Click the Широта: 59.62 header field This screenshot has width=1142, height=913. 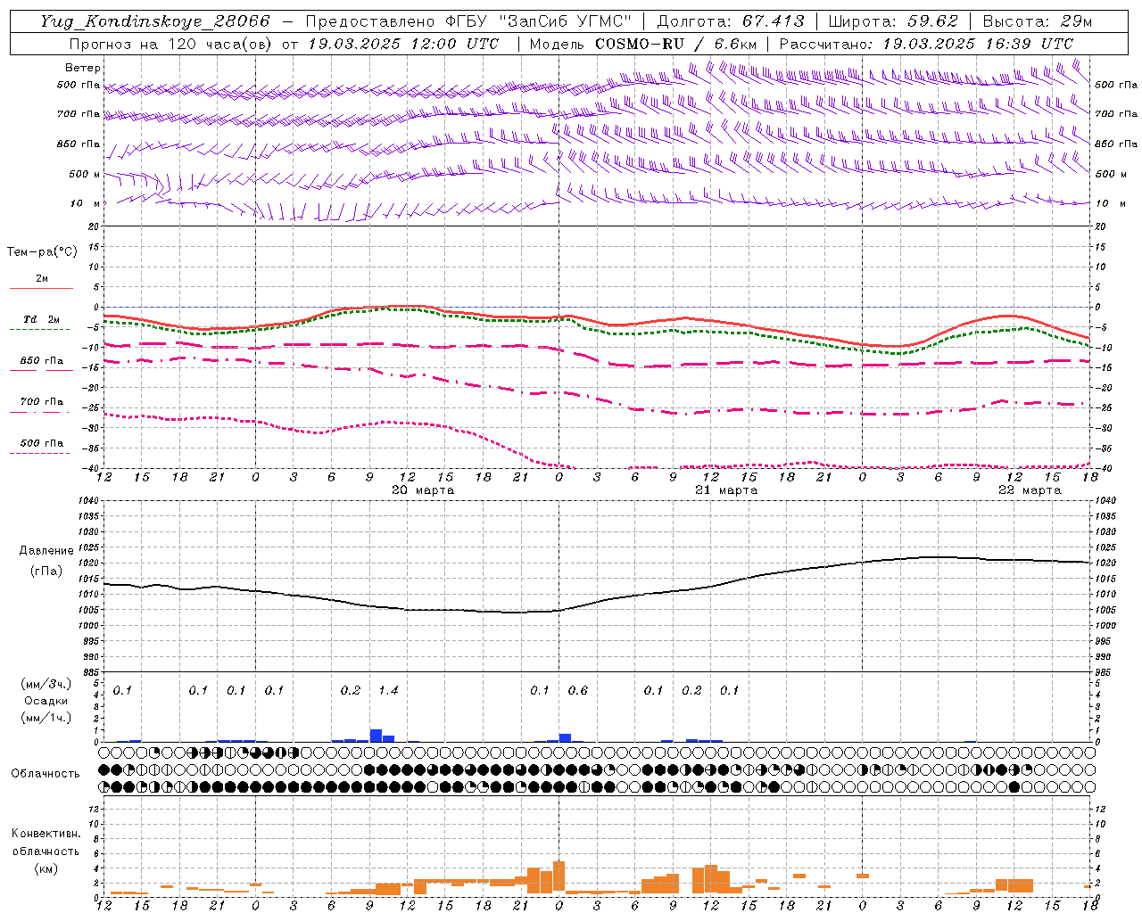pos(893,21)
